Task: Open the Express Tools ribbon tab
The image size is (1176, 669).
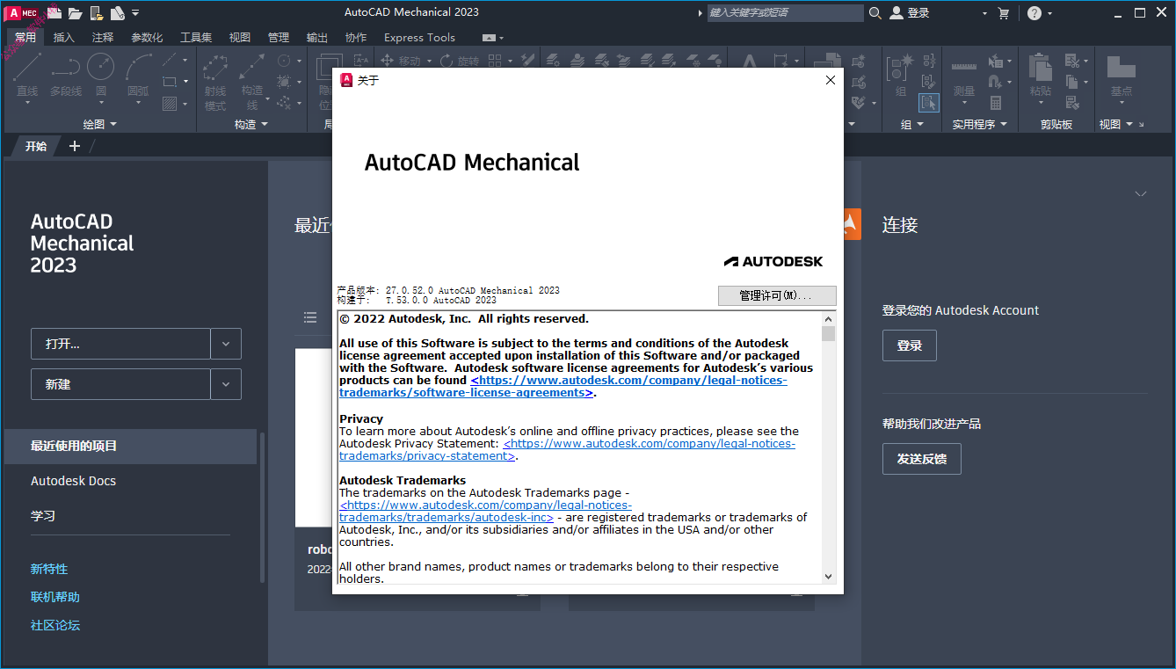Action: point(419,37)
